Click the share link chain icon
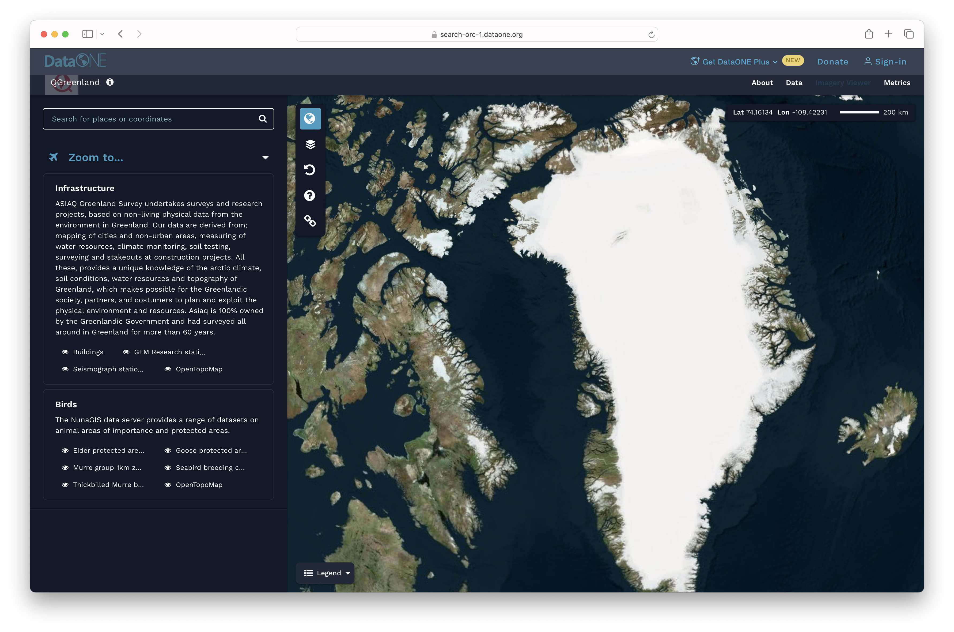954x632 pixels. 310,220
